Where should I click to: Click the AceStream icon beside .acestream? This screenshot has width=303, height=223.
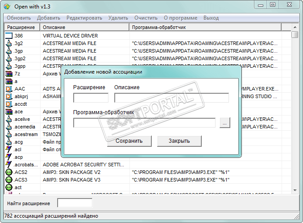[8, 134]
